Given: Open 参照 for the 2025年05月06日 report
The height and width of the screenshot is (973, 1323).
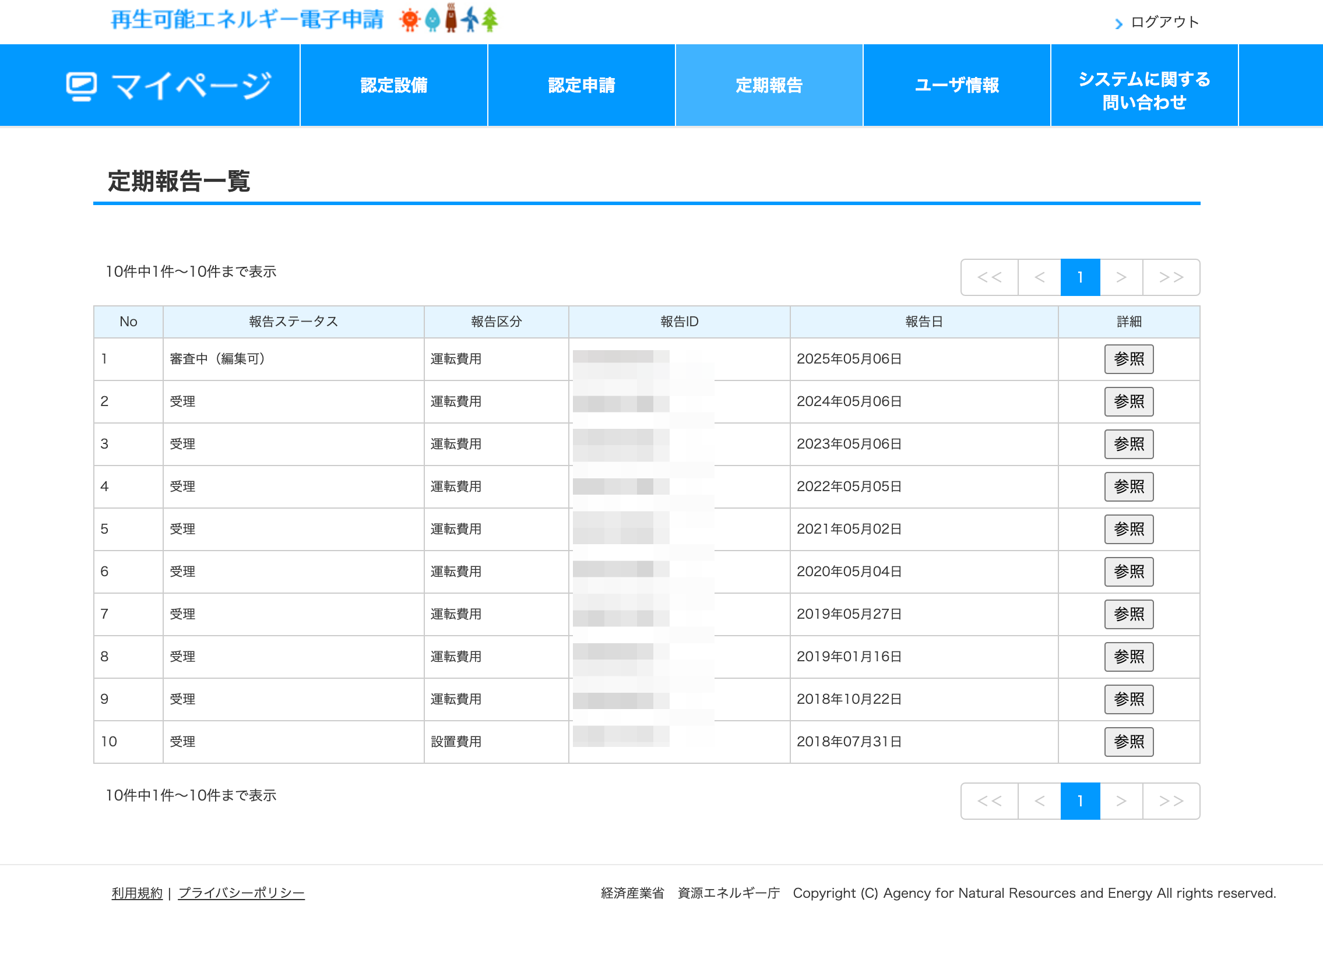Looking at the screenshot, I should (x=1128, y=359).
